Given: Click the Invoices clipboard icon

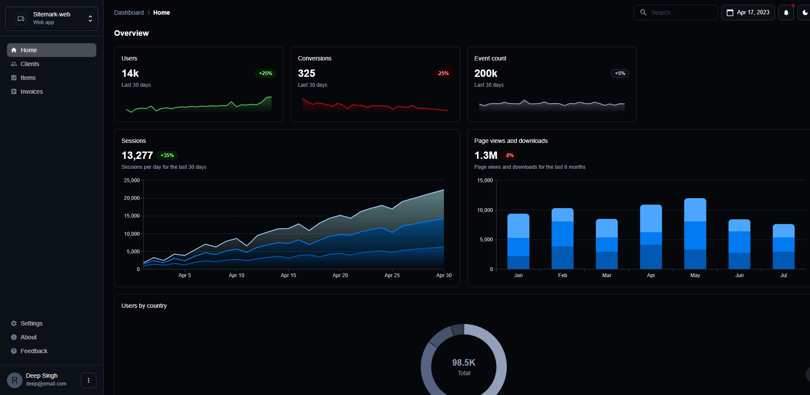Looking at the screenshot, I should [x=14, y=92].
